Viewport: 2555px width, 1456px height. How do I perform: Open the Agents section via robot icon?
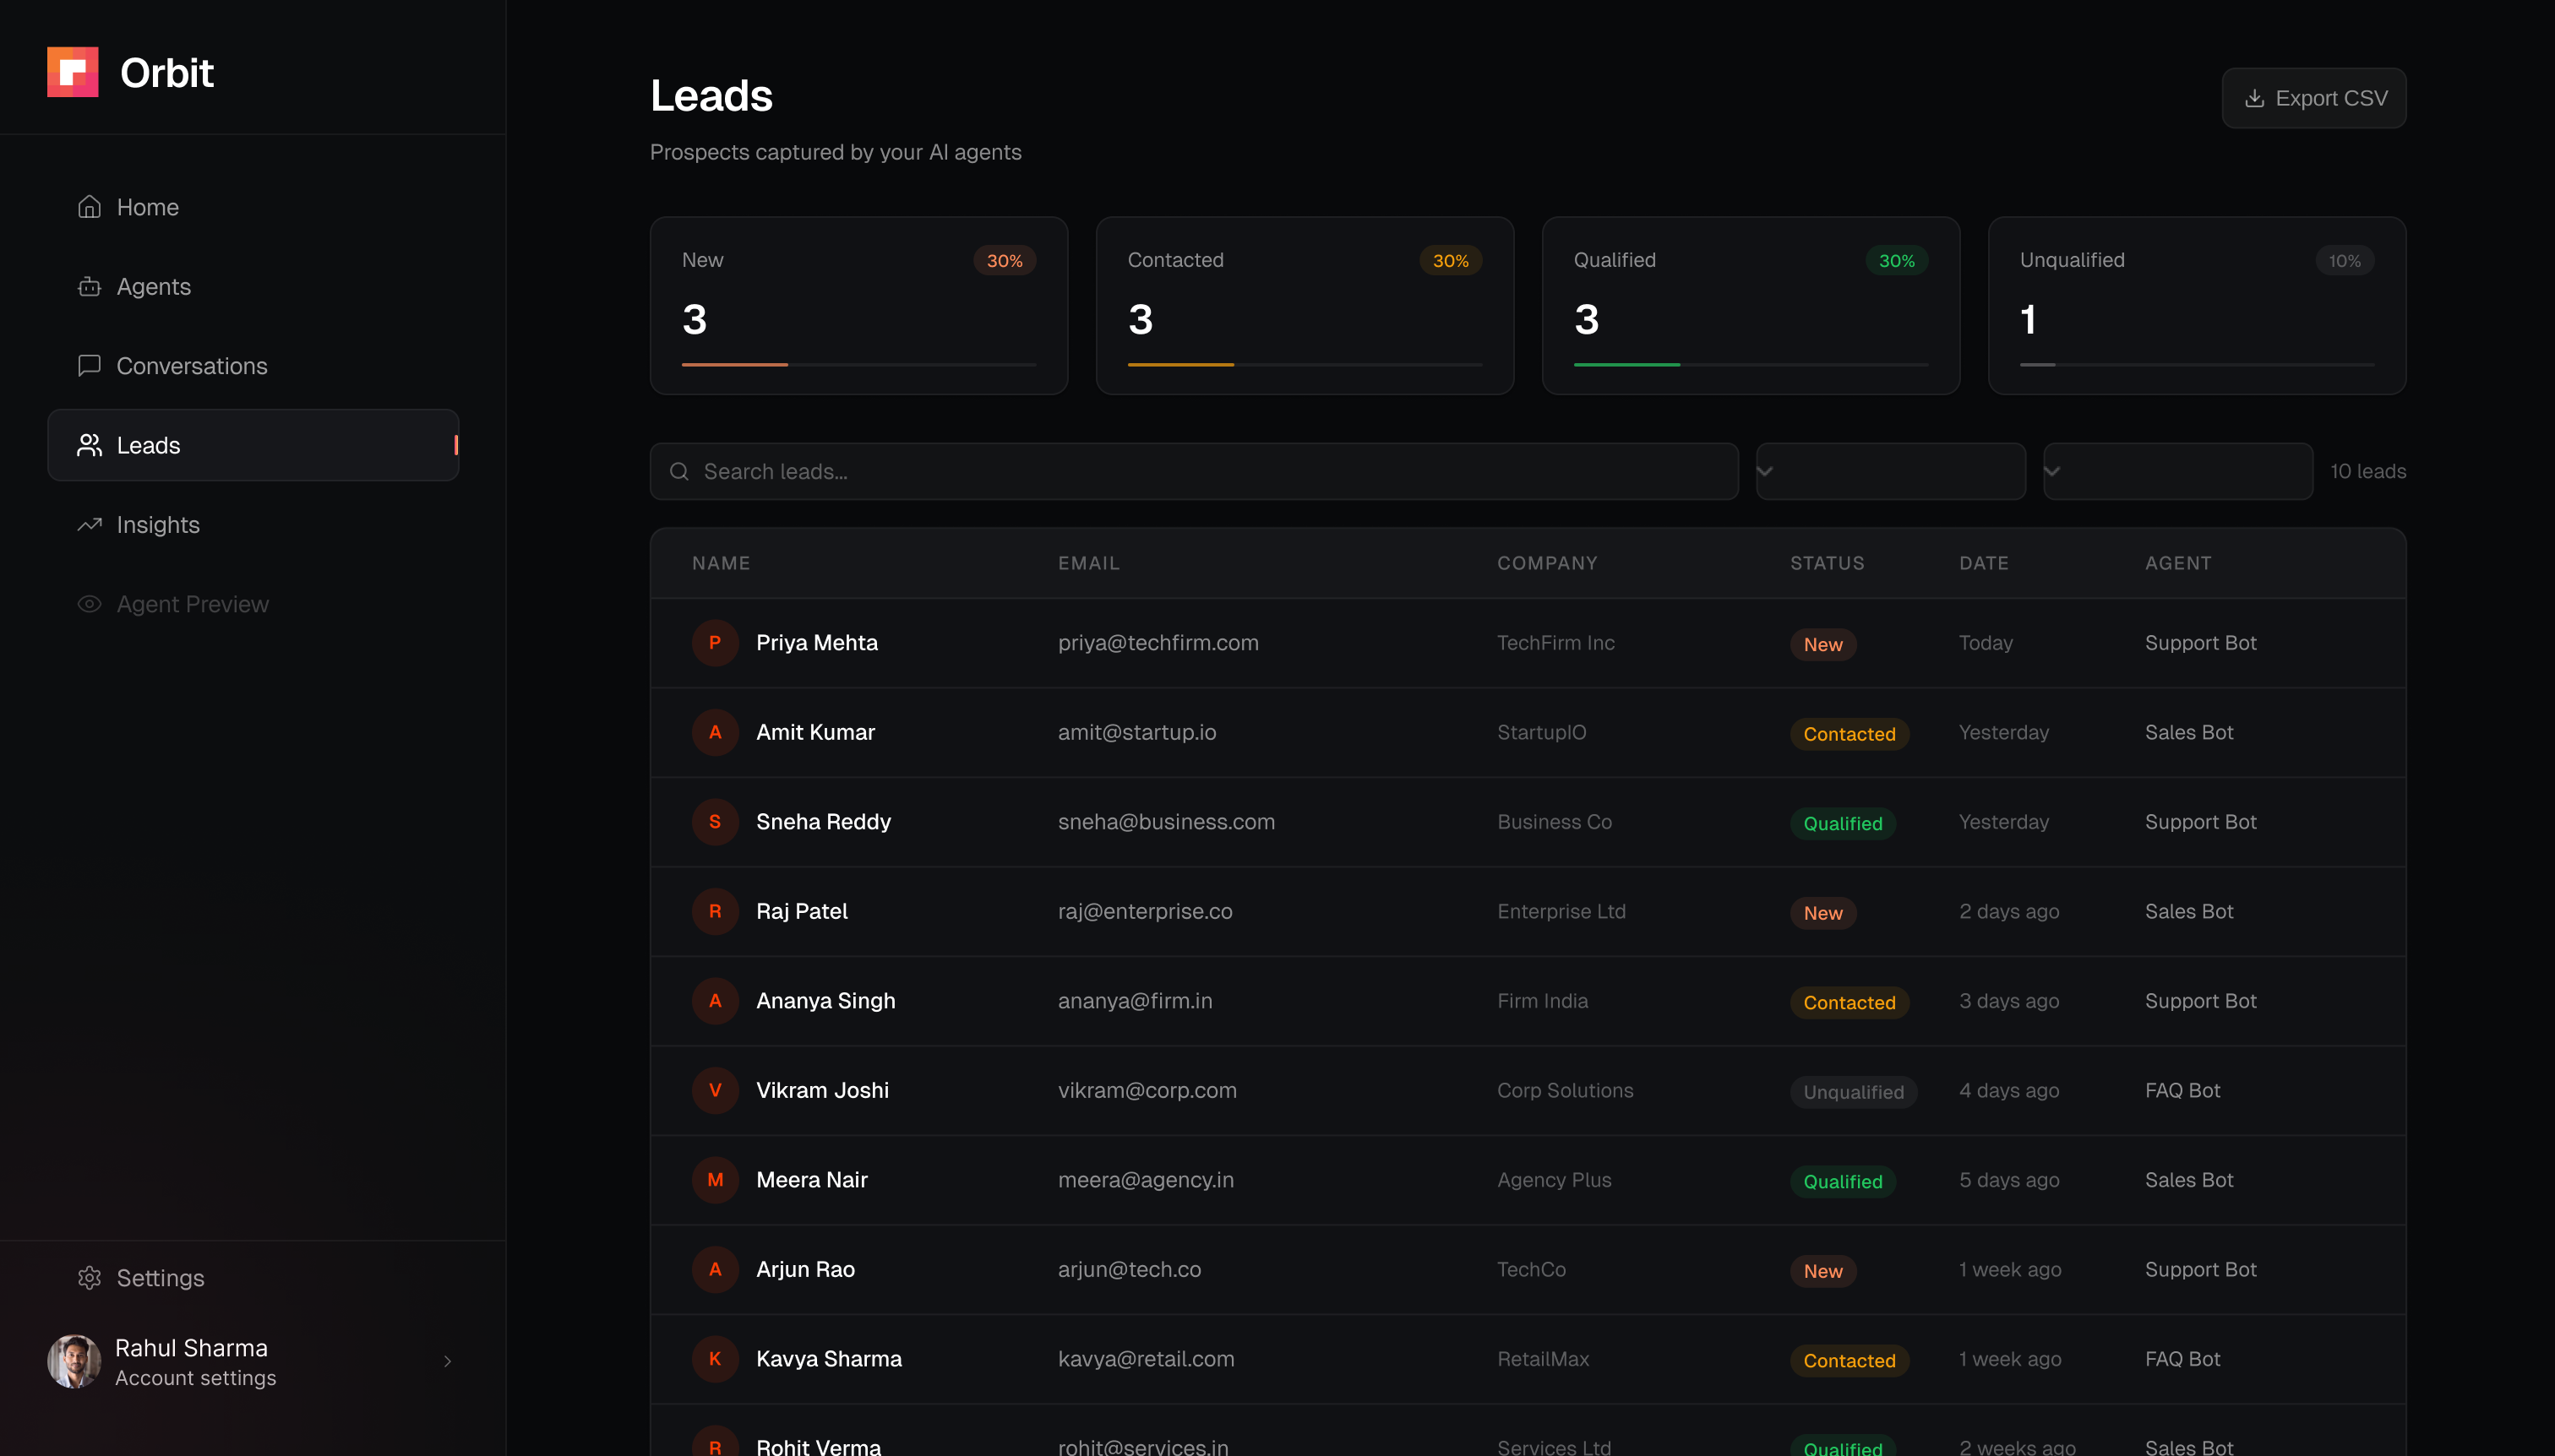pos(89,286)
